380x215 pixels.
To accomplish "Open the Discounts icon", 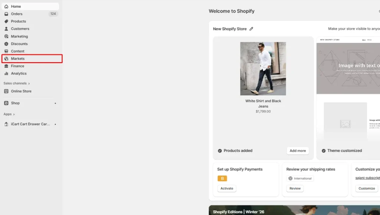I will point(6,44).
